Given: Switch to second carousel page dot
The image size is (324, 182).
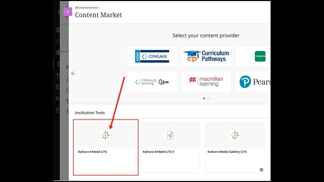Looking at the screenshot, I should point(208,98).
